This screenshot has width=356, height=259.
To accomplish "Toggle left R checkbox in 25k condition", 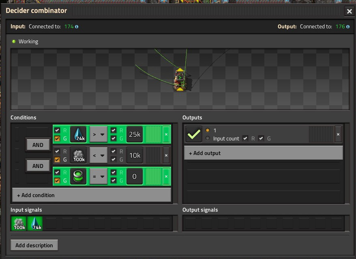I will click(57, 130).
